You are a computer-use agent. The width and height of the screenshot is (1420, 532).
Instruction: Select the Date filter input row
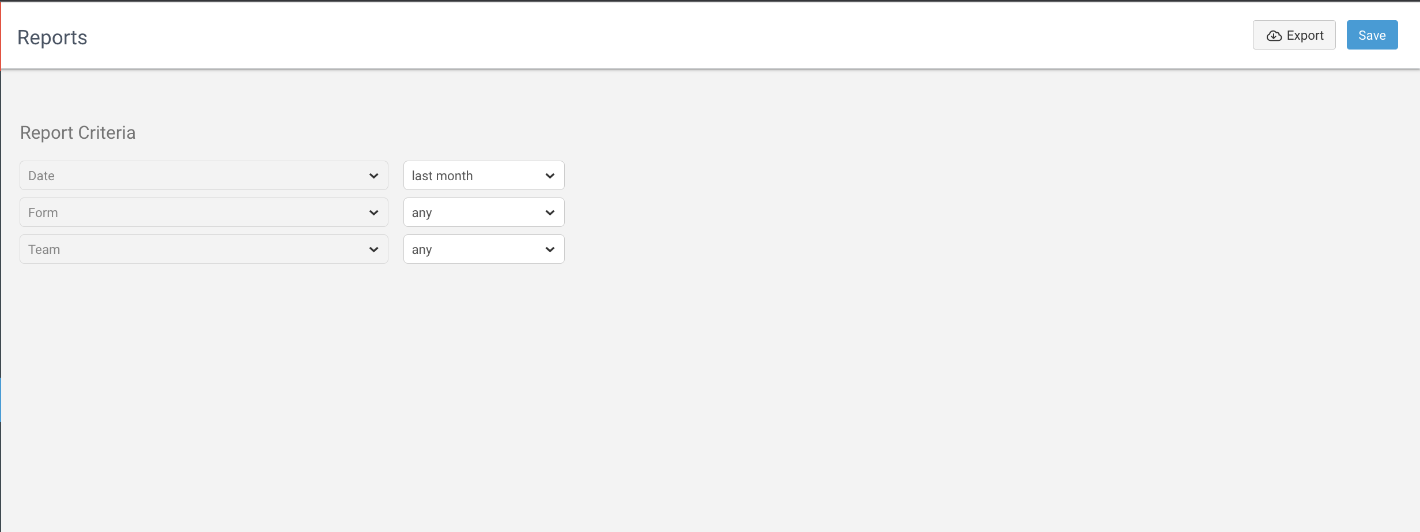click(x=203, y=175)
